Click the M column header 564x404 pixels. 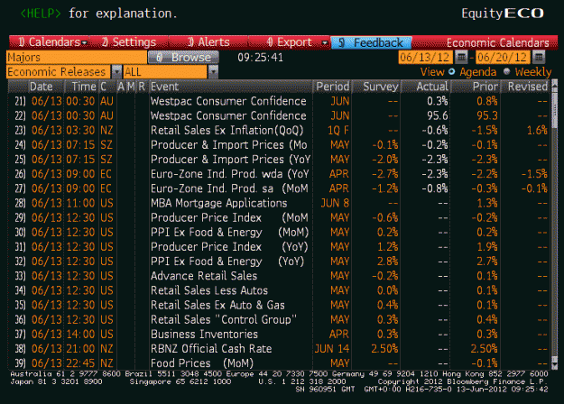131,87
